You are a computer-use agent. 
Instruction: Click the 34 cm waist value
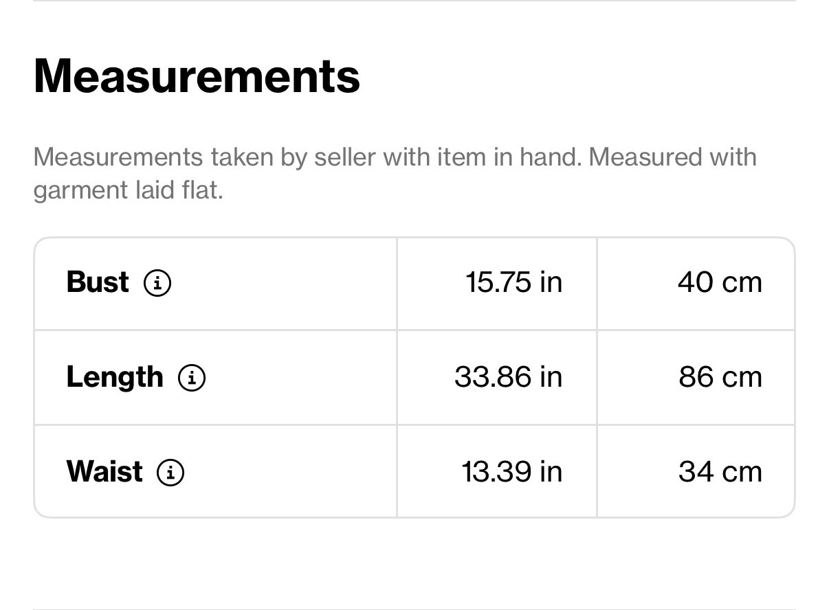pyautogui.click(x=720, y=472)
